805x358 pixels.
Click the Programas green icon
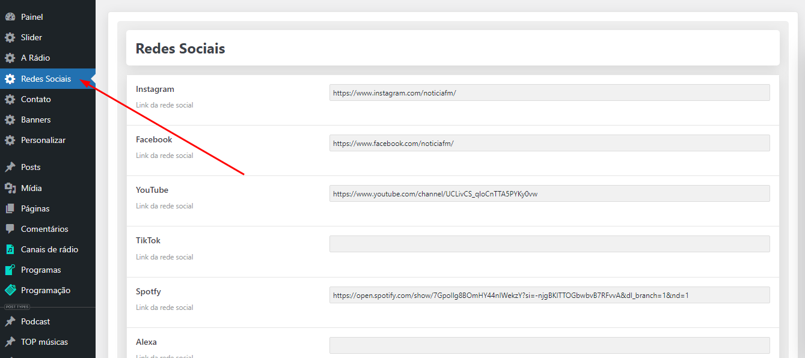click(x=10, y=270)
